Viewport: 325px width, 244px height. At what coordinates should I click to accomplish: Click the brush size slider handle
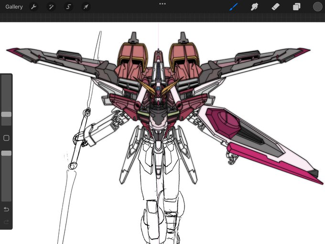(x=6, y=114)
